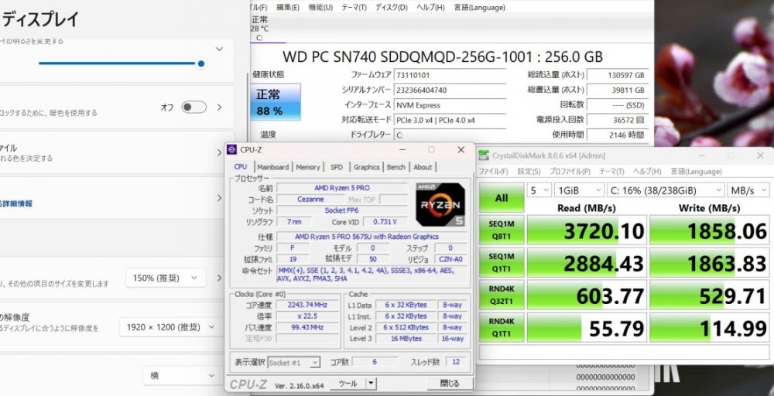Viewport: 774px width, 396px height.
Task: Open the 1920 × 1200 resolution dropdown
Action: point(171,327)
